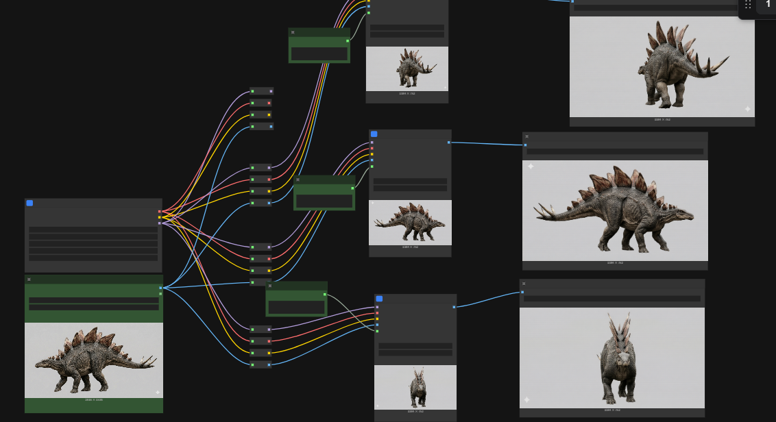
Task: Collapse the green source image node using its title dot
Action: pos(29,280)
